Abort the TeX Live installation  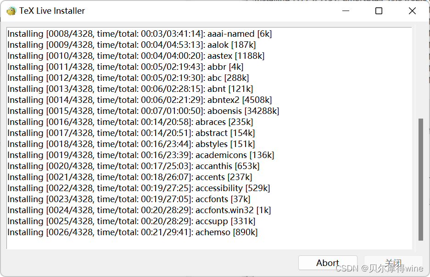(327, 263)
